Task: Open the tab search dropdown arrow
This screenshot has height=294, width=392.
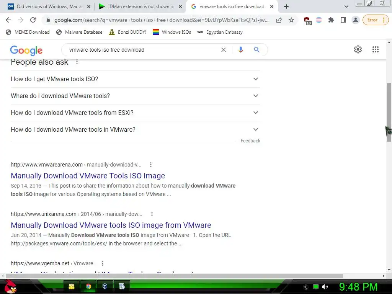Action: point(346,7)
